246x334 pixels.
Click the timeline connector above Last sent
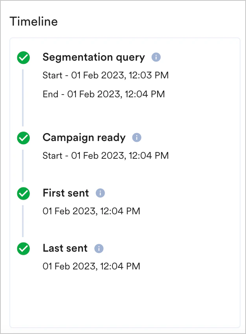tap(23, 221)
